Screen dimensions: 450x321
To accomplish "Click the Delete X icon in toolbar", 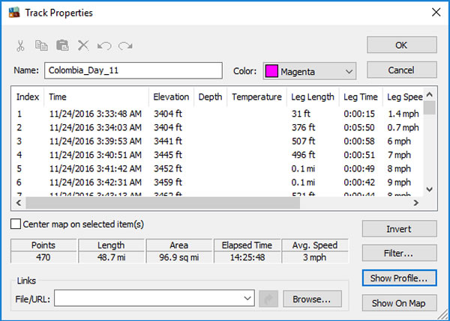I will click(83, 46).
